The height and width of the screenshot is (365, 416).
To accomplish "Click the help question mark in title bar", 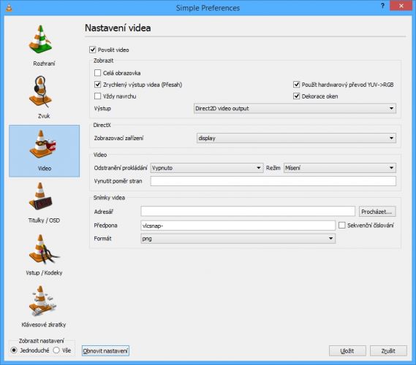I will (382, 6).
